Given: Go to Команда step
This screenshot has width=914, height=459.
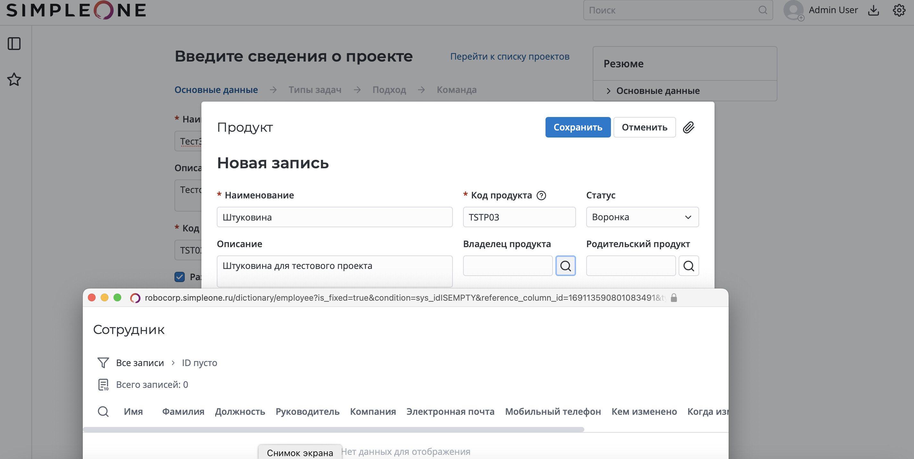Looking at the screenshot, I should (456, 90).
